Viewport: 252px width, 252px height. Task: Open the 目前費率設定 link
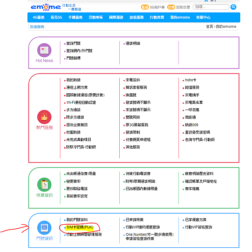pos(77,196)
